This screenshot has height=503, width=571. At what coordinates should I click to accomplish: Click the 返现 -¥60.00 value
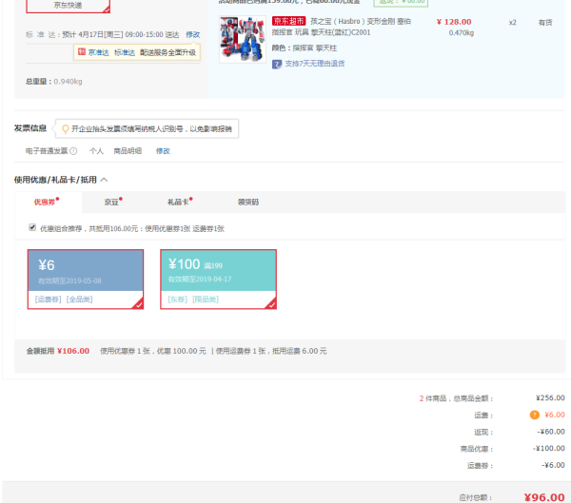(551, 432)
